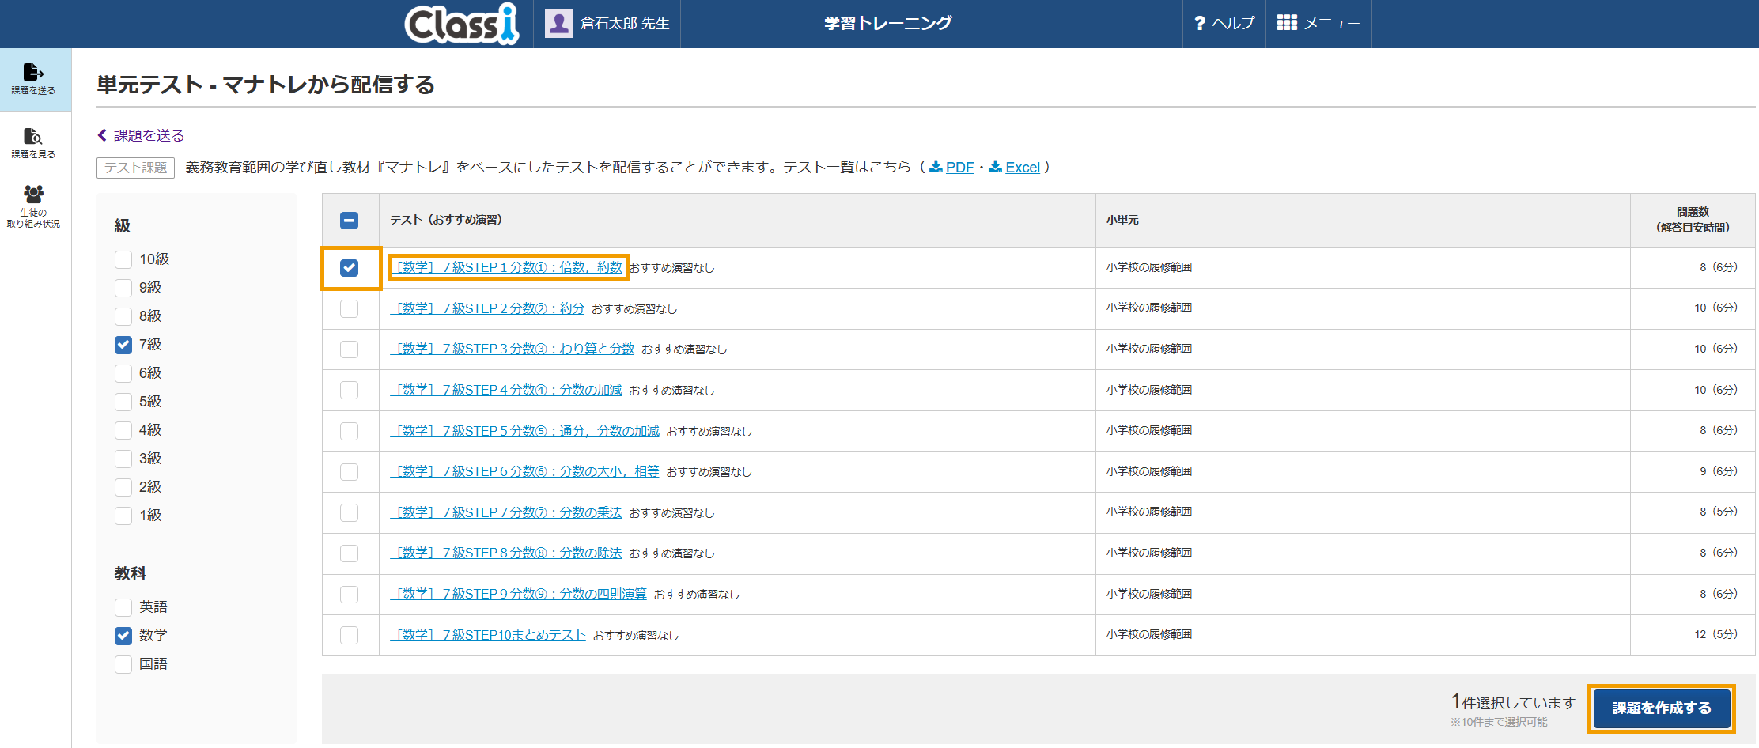
Task: Check the STEP 2 約分 row checkbox
Action: tap(349, 308)
